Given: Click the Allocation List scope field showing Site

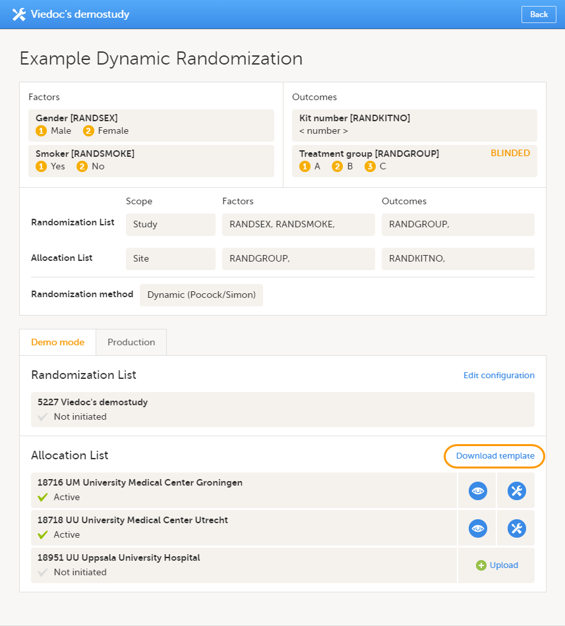Looking at the screenshot, I should 170,259.
